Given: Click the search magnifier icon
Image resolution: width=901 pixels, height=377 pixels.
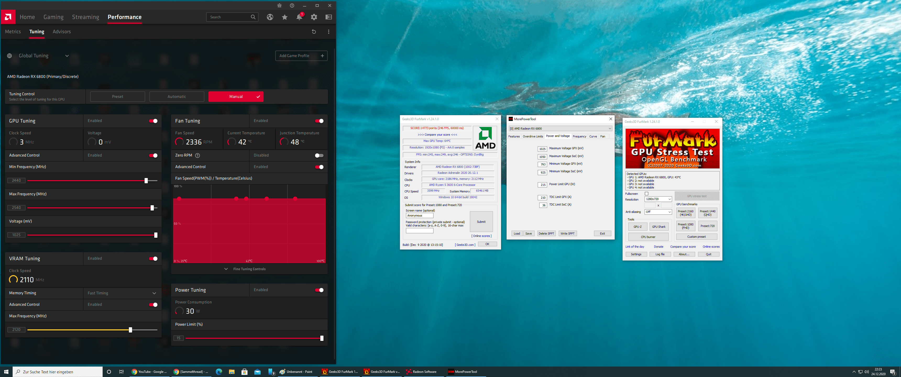Looking at the screenshot, I should (253, 17).
